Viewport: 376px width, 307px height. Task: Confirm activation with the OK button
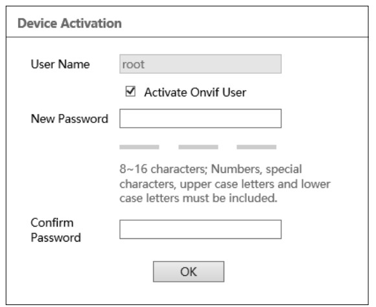click(189, 271)
